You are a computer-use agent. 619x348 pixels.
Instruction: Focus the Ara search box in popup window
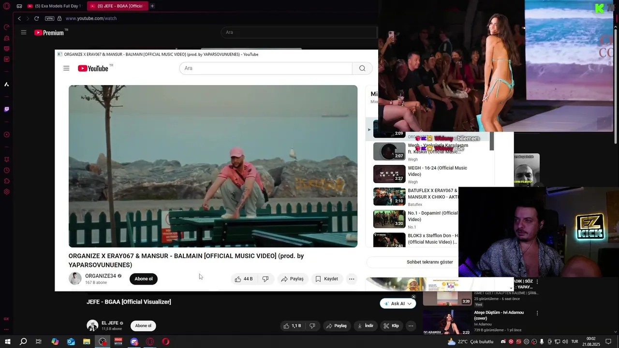265,68
